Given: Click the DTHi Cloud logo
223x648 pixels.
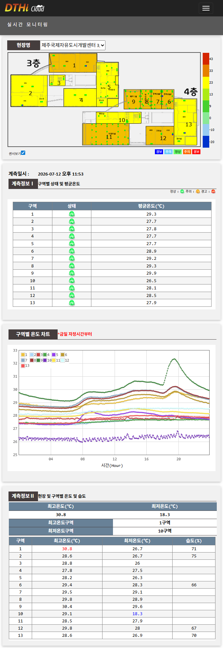Looking at the screenshot, I should 25,8.
